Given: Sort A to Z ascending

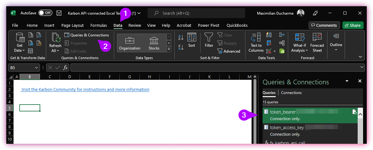Looking at the screenshot, I should (x=181, y=37).
